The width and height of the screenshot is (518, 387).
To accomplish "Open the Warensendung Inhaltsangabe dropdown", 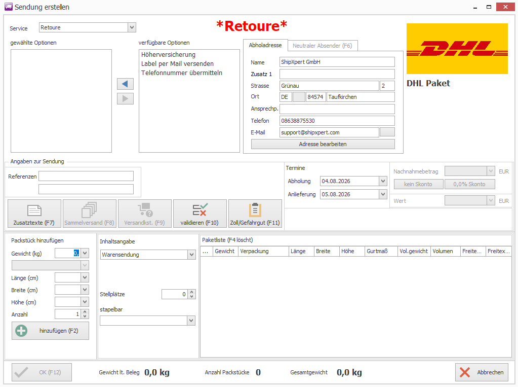I will pyautogui.click(x=191, y=255).
